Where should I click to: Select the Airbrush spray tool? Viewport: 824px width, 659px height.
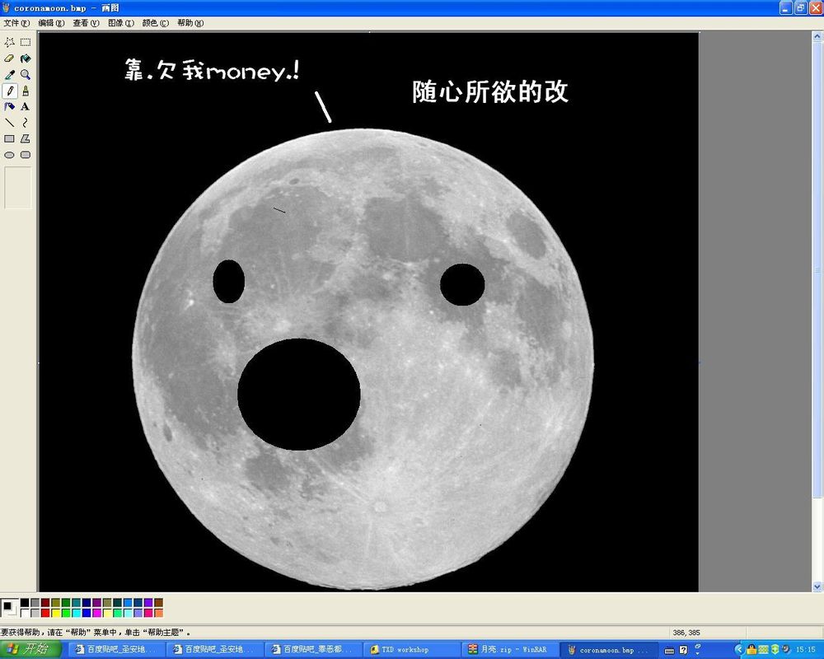coord(9,107)
